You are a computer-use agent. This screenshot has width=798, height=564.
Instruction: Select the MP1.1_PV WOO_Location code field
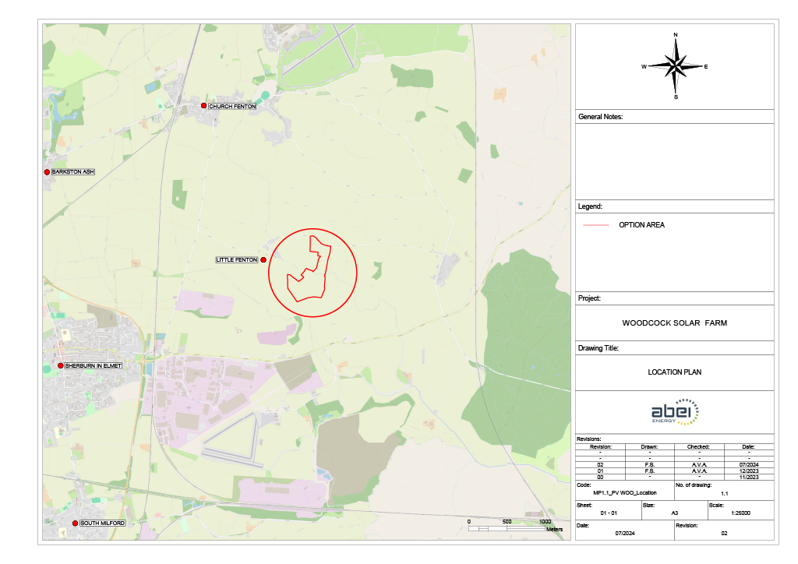(x=624, y=493)
